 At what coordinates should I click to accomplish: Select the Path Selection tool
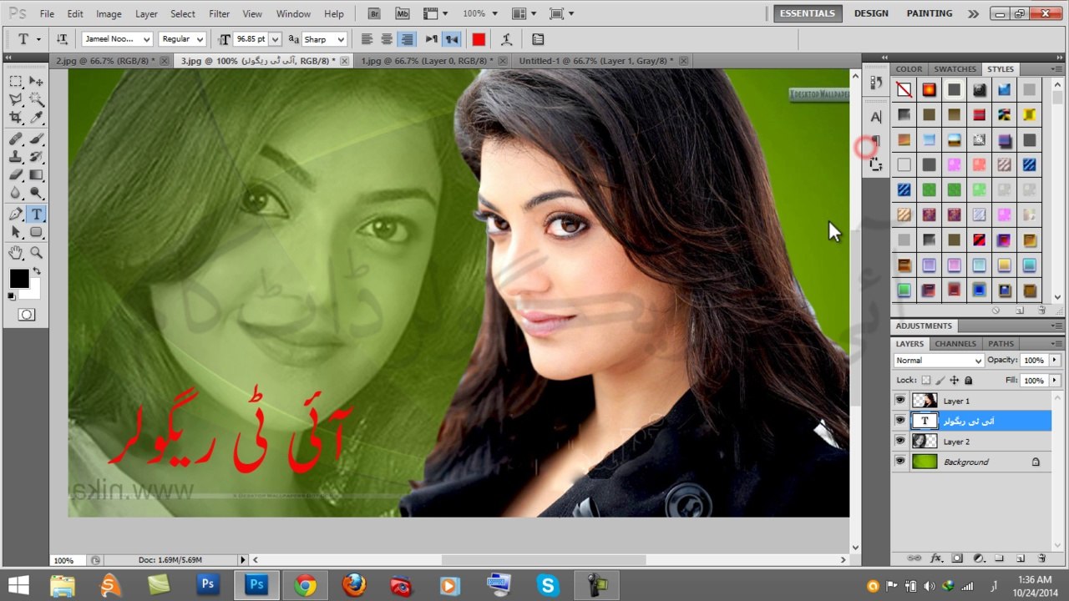[16, 233]
